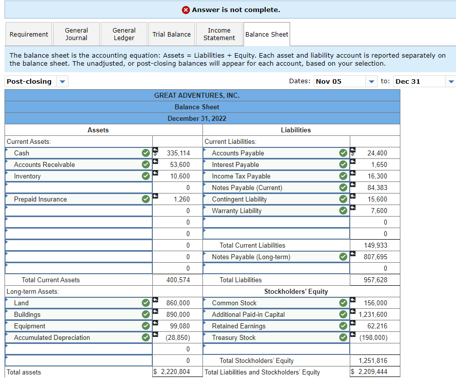Click the checkmark beside Accumulated Depreciation
This screenshot has width=456, height=379.
click(146, 337)
